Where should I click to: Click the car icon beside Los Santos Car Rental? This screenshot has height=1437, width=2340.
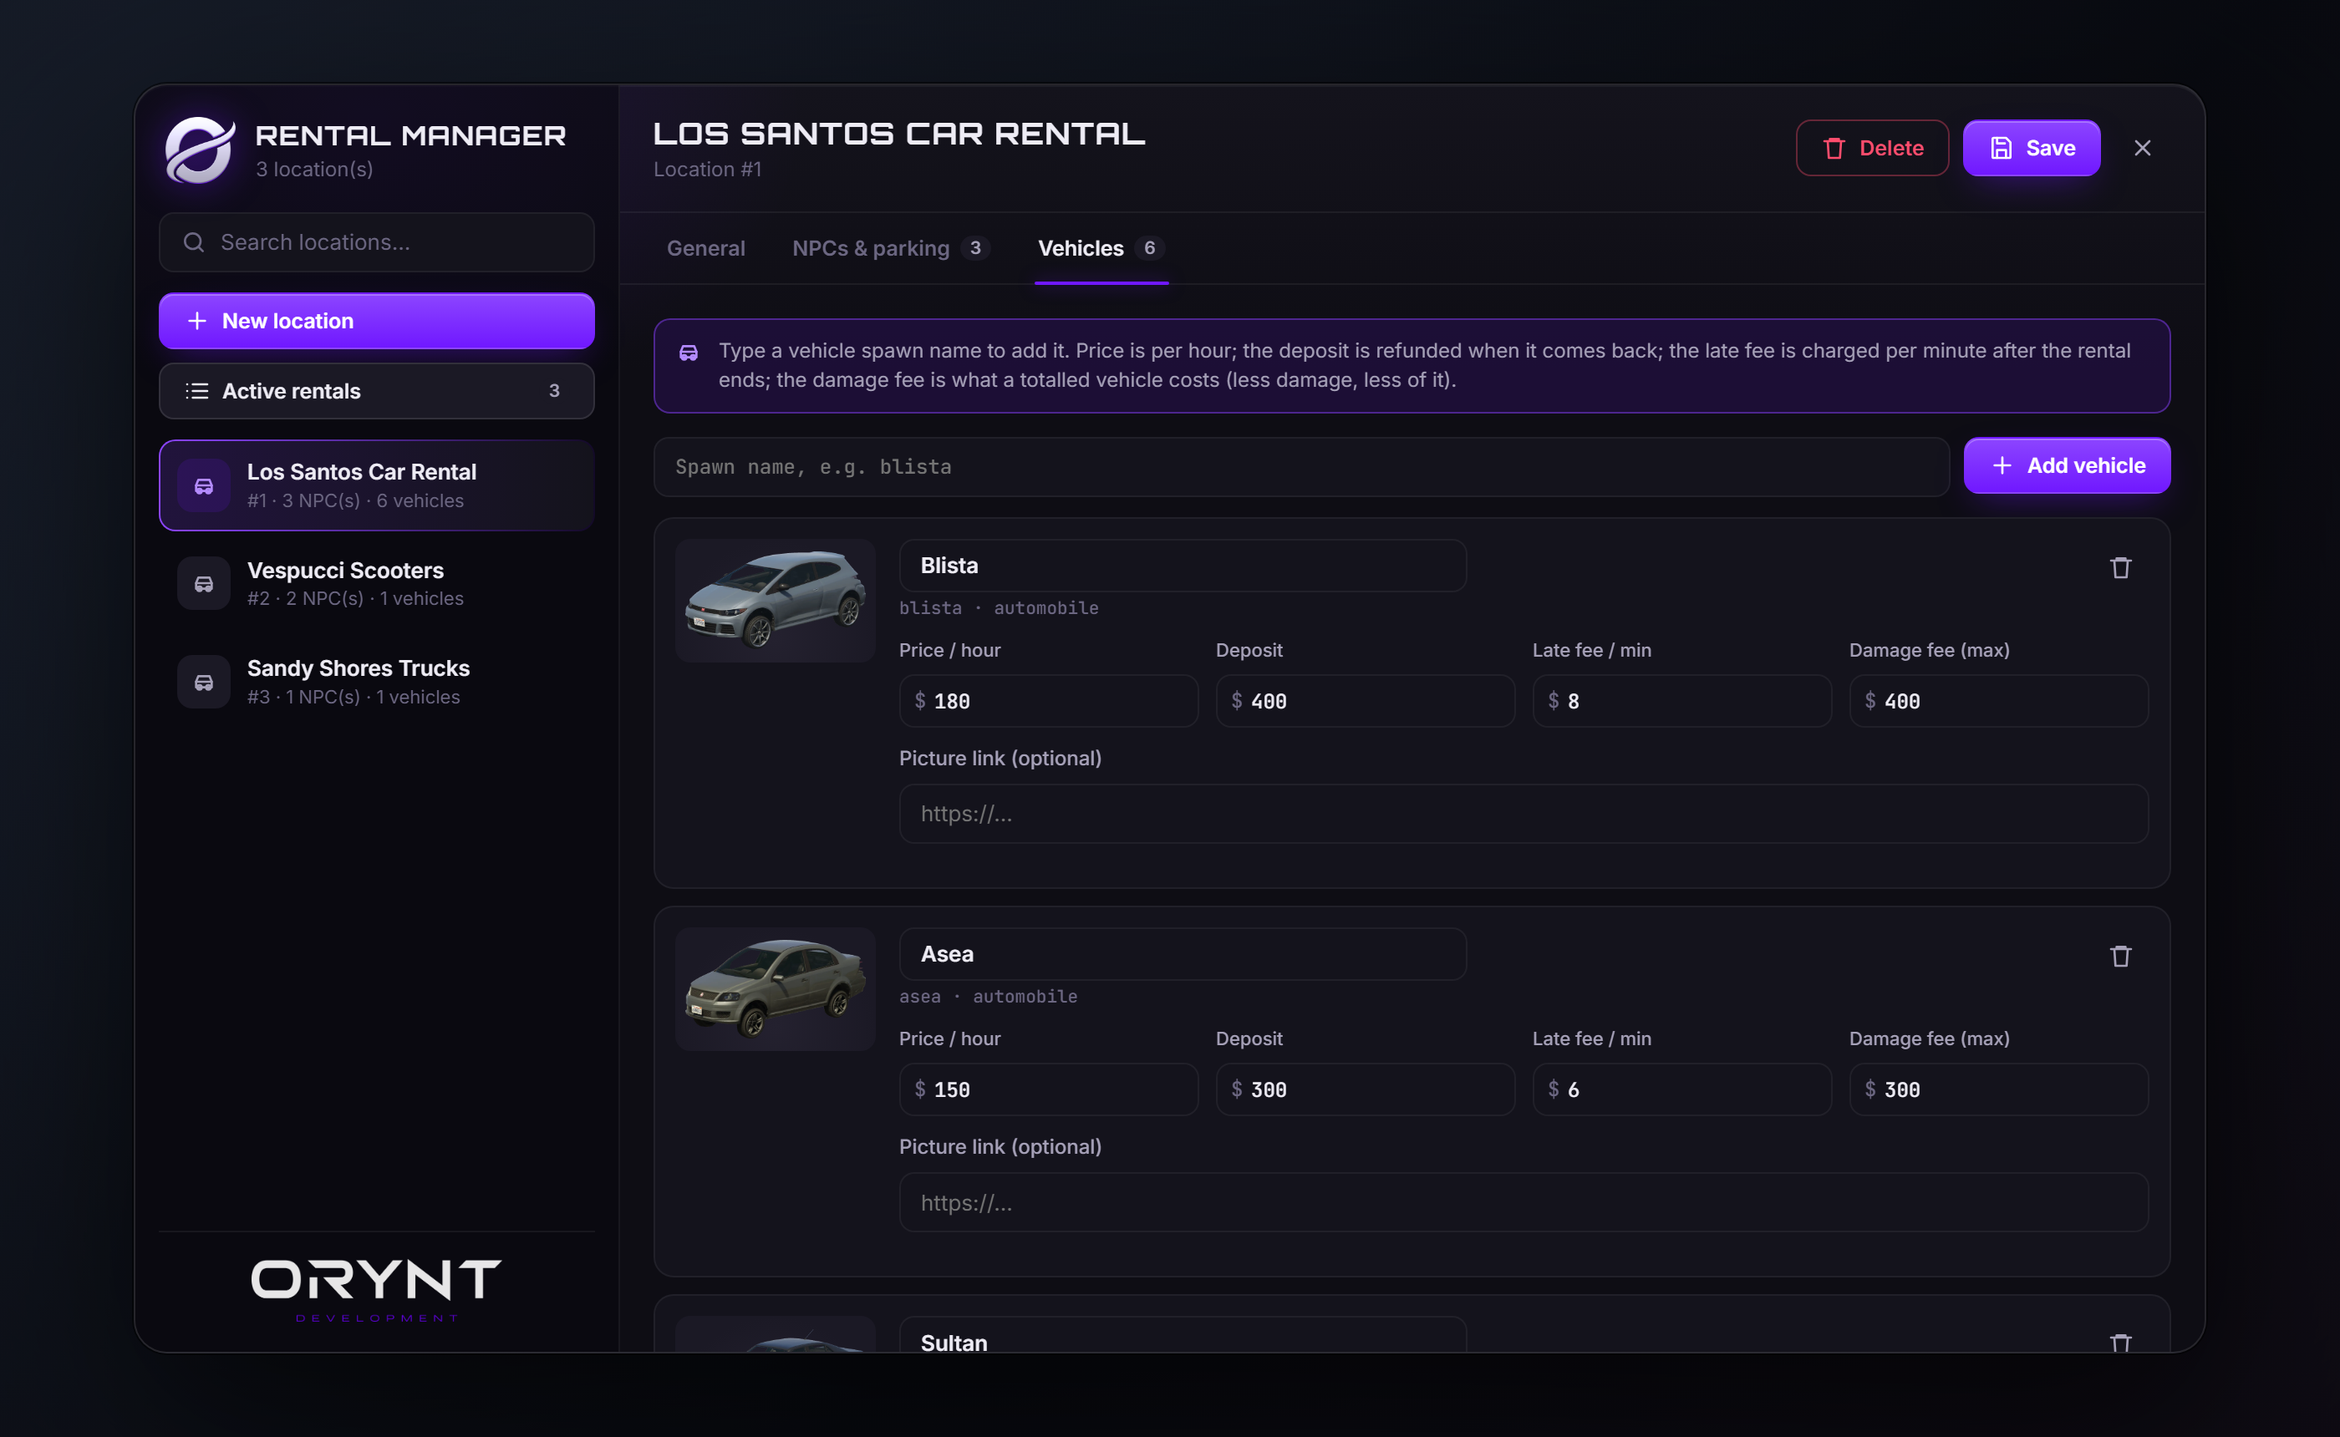[x=203, y=485]
